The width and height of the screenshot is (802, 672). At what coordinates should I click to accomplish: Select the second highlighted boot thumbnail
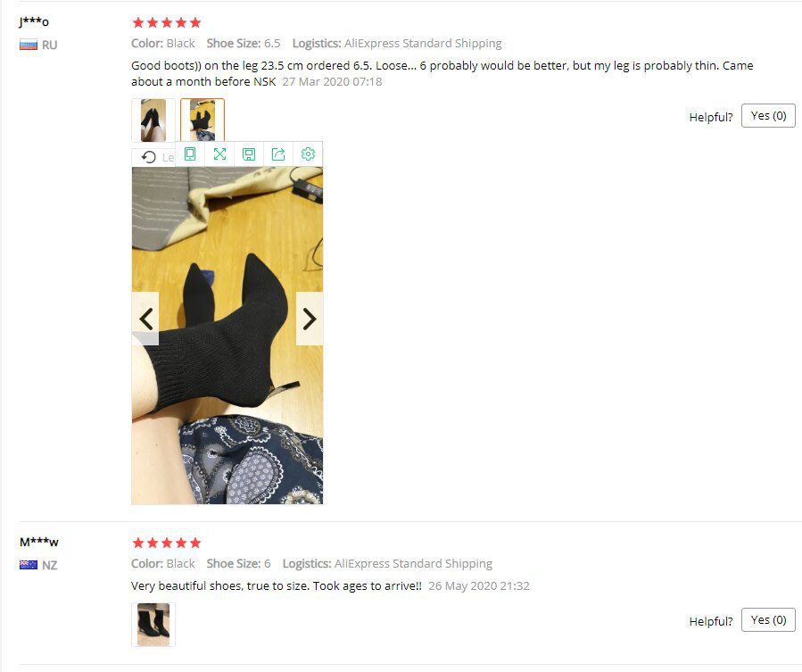tap(203, 120)
